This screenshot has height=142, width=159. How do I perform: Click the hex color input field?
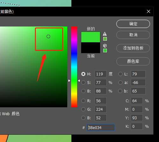(101, 128)
